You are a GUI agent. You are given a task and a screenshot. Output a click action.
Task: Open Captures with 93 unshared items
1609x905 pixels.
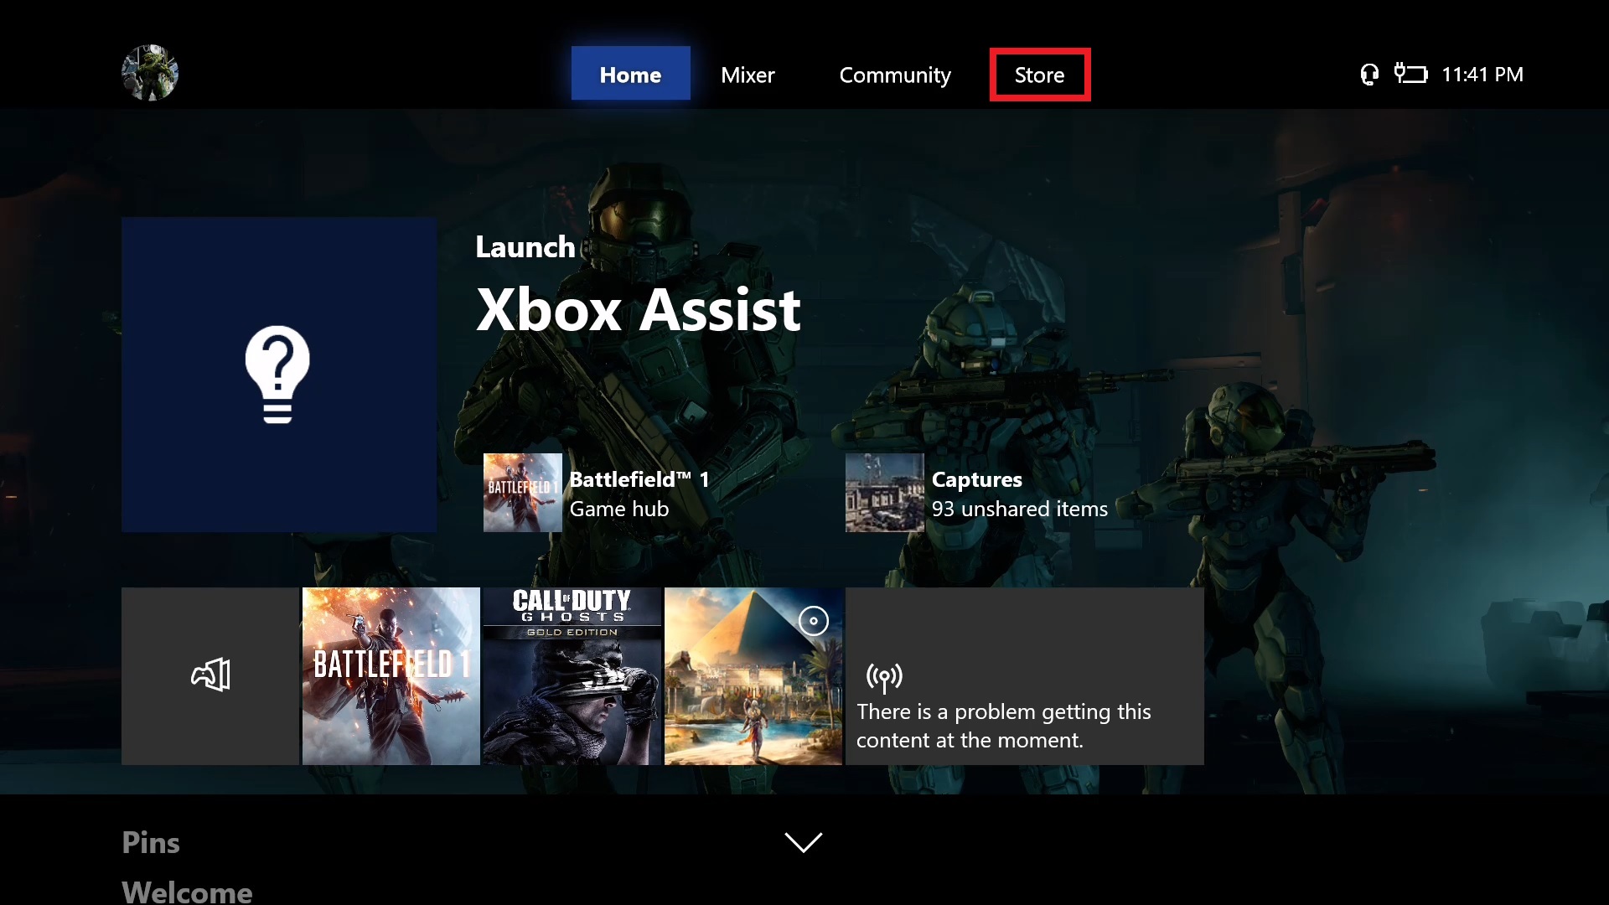pos(976,493)
